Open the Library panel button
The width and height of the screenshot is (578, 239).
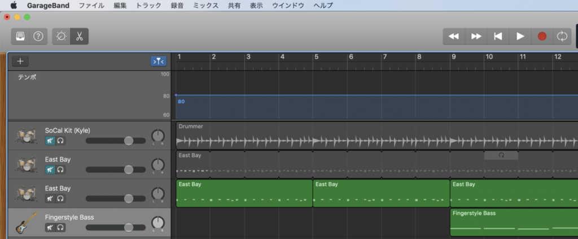pyautogui.click(x=20, y=37)
